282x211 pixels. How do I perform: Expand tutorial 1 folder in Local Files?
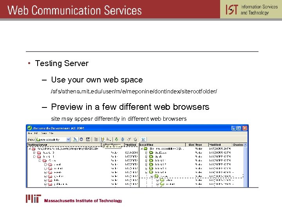pyautogui.click(x=146, y=161)
